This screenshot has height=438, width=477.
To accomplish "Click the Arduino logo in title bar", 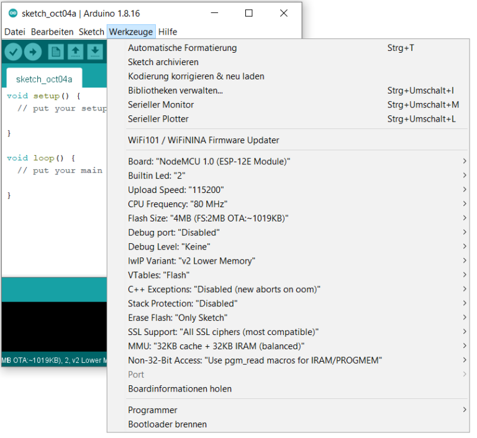I will (x=13, y=13).
